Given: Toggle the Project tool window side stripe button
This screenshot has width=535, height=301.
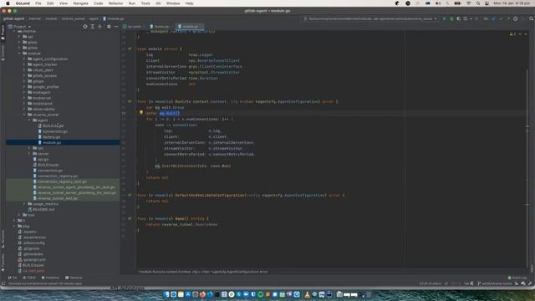Looking at the screenshot, I should coord(3,32).
